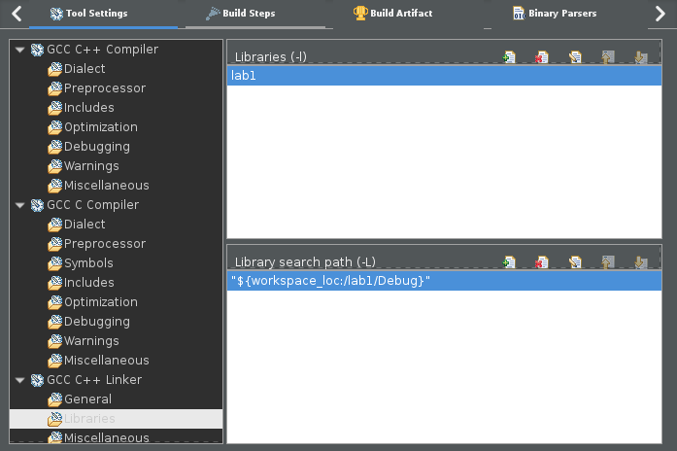Open Optimization under GCC C++ Compiler
This screenshot has width=677, height=451.
coord(101,127)
